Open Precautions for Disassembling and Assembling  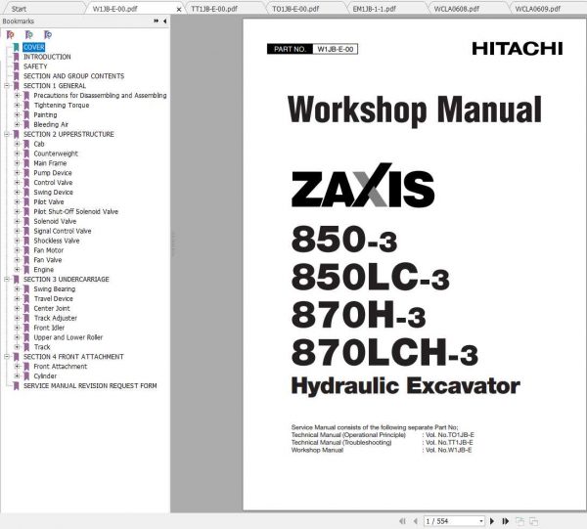(x=100, y=96)
